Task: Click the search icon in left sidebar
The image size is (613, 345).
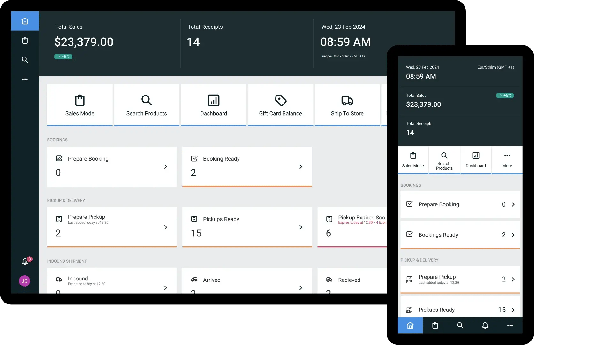Action: tap(25, 60)
